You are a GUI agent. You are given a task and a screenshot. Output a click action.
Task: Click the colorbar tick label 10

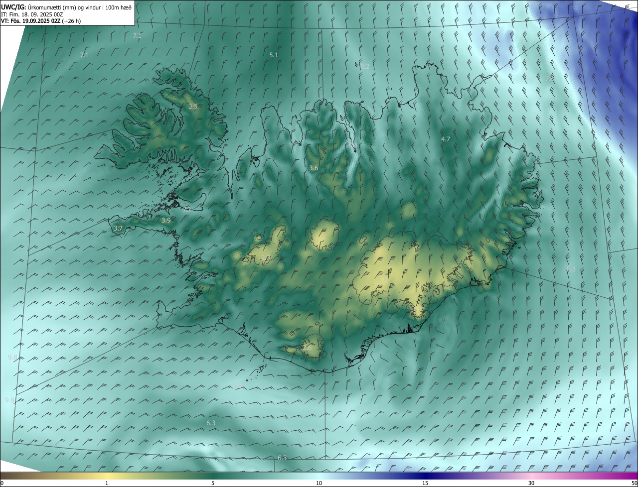pos(319,483)
